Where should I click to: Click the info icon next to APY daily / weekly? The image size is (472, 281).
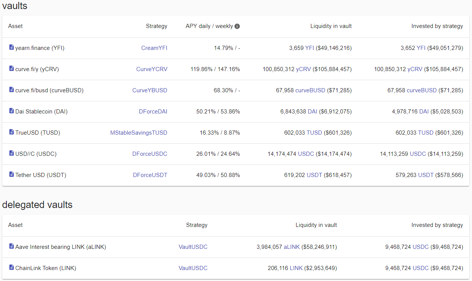coord(237,26)
